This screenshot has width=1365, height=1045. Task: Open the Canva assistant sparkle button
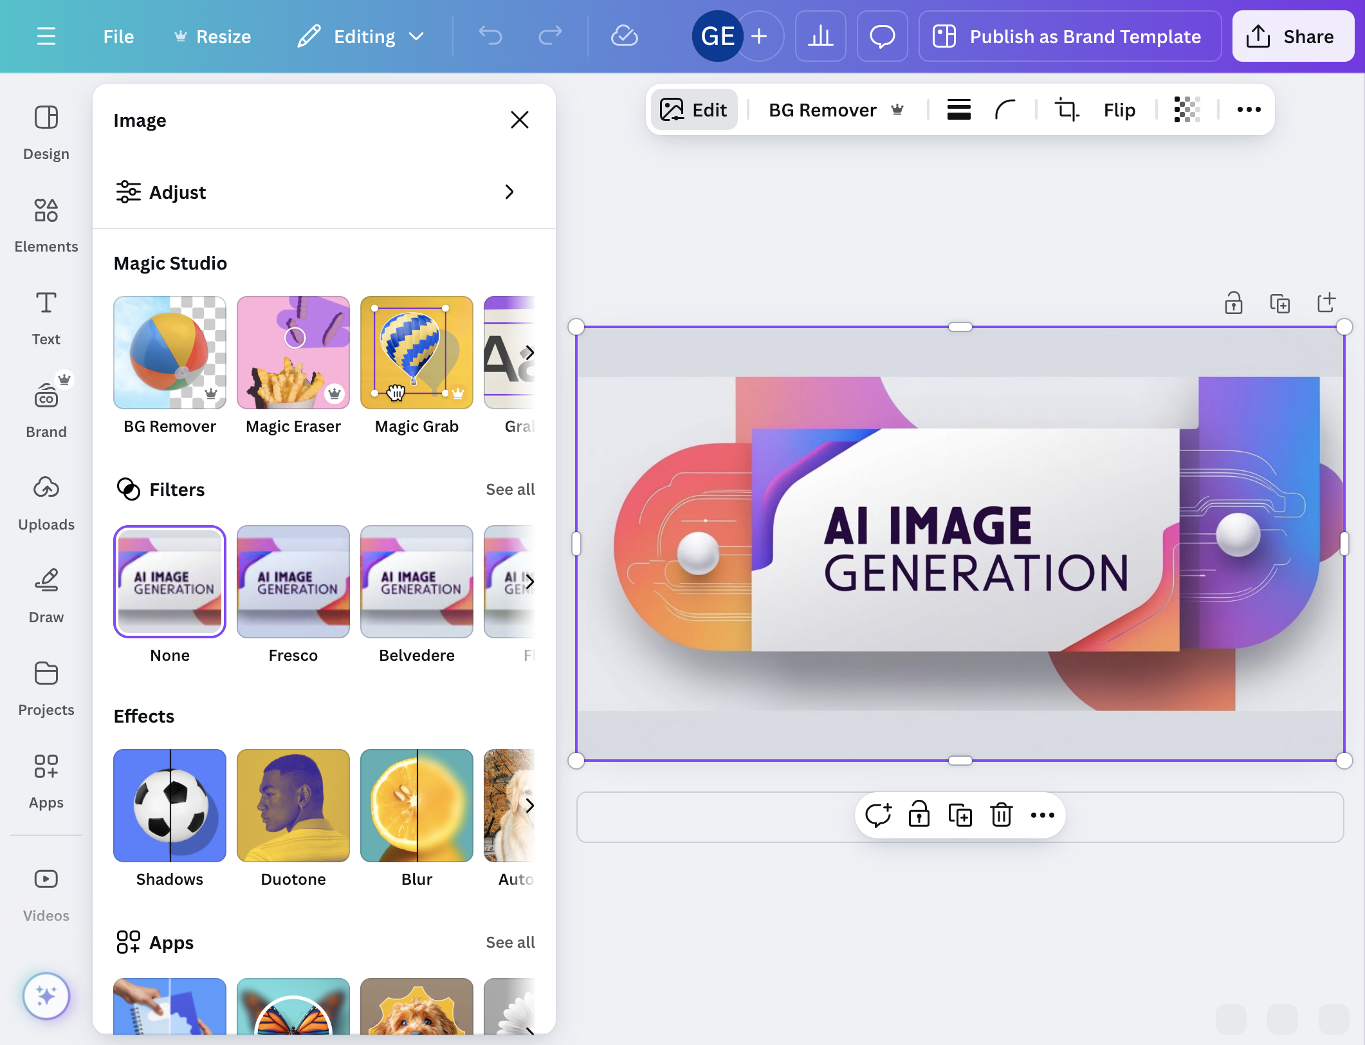46,995
